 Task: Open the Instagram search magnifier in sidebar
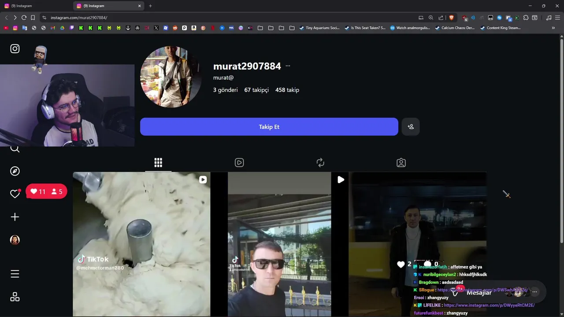tap(15, 149)
